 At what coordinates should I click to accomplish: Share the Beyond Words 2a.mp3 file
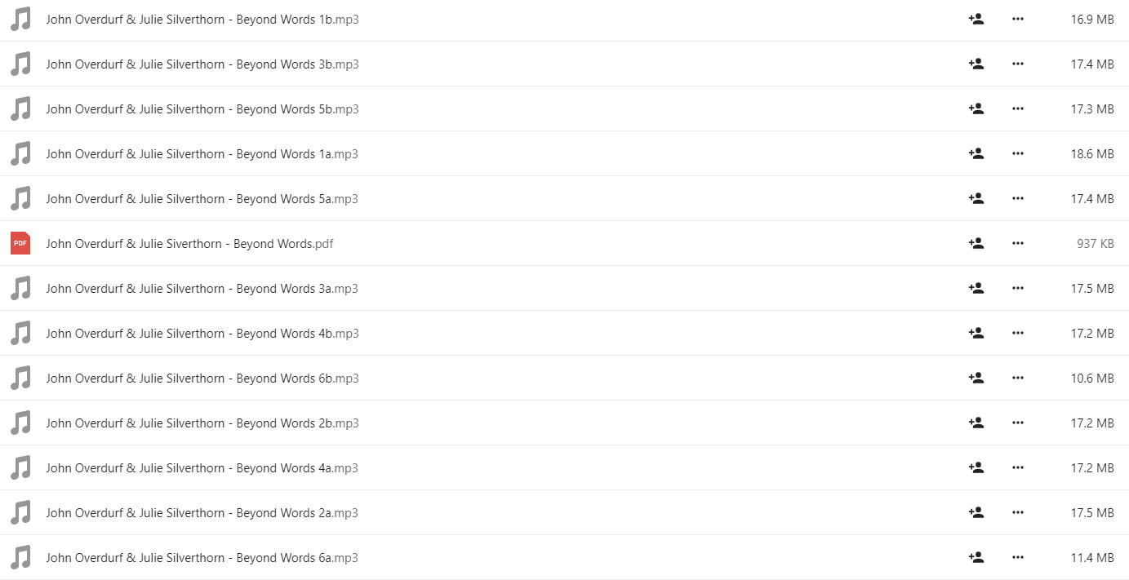976,512
